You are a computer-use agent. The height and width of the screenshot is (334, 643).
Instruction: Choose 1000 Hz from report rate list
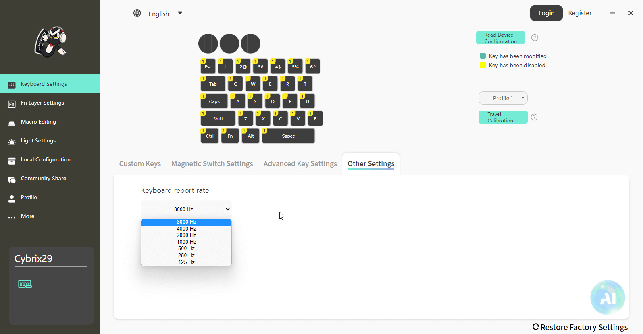[x=186, y=242]
